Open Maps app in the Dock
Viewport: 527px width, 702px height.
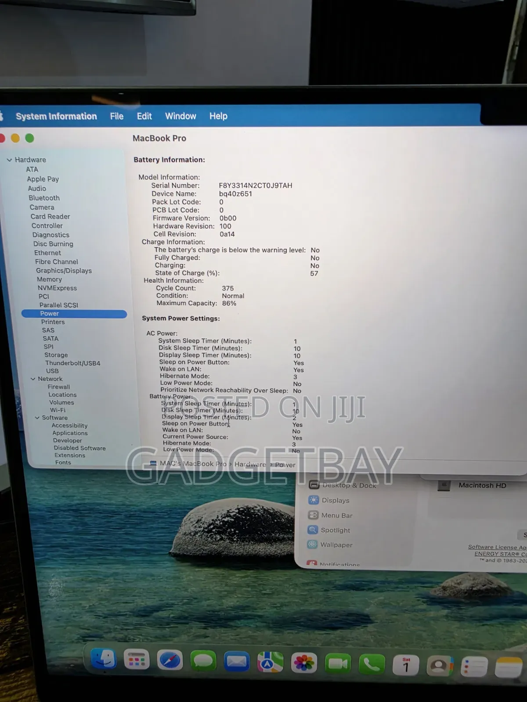tap(270, 663)
